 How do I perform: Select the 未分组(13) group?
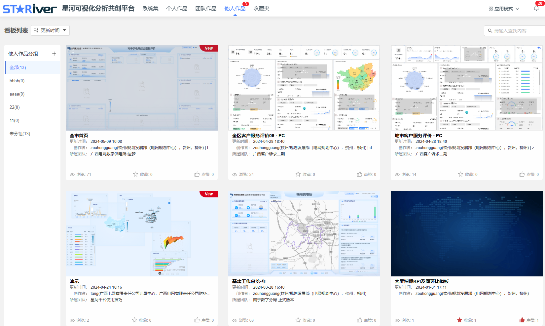click(x=33, y=134)
